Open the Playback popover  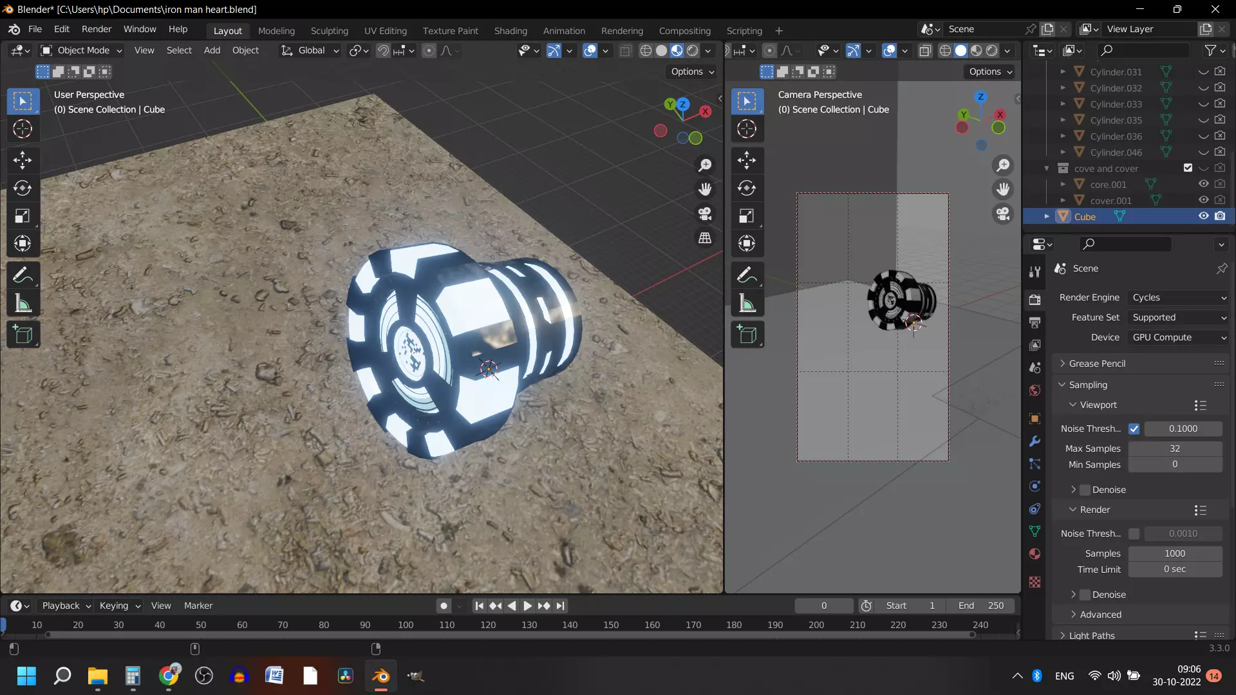(x=66, y=606)
